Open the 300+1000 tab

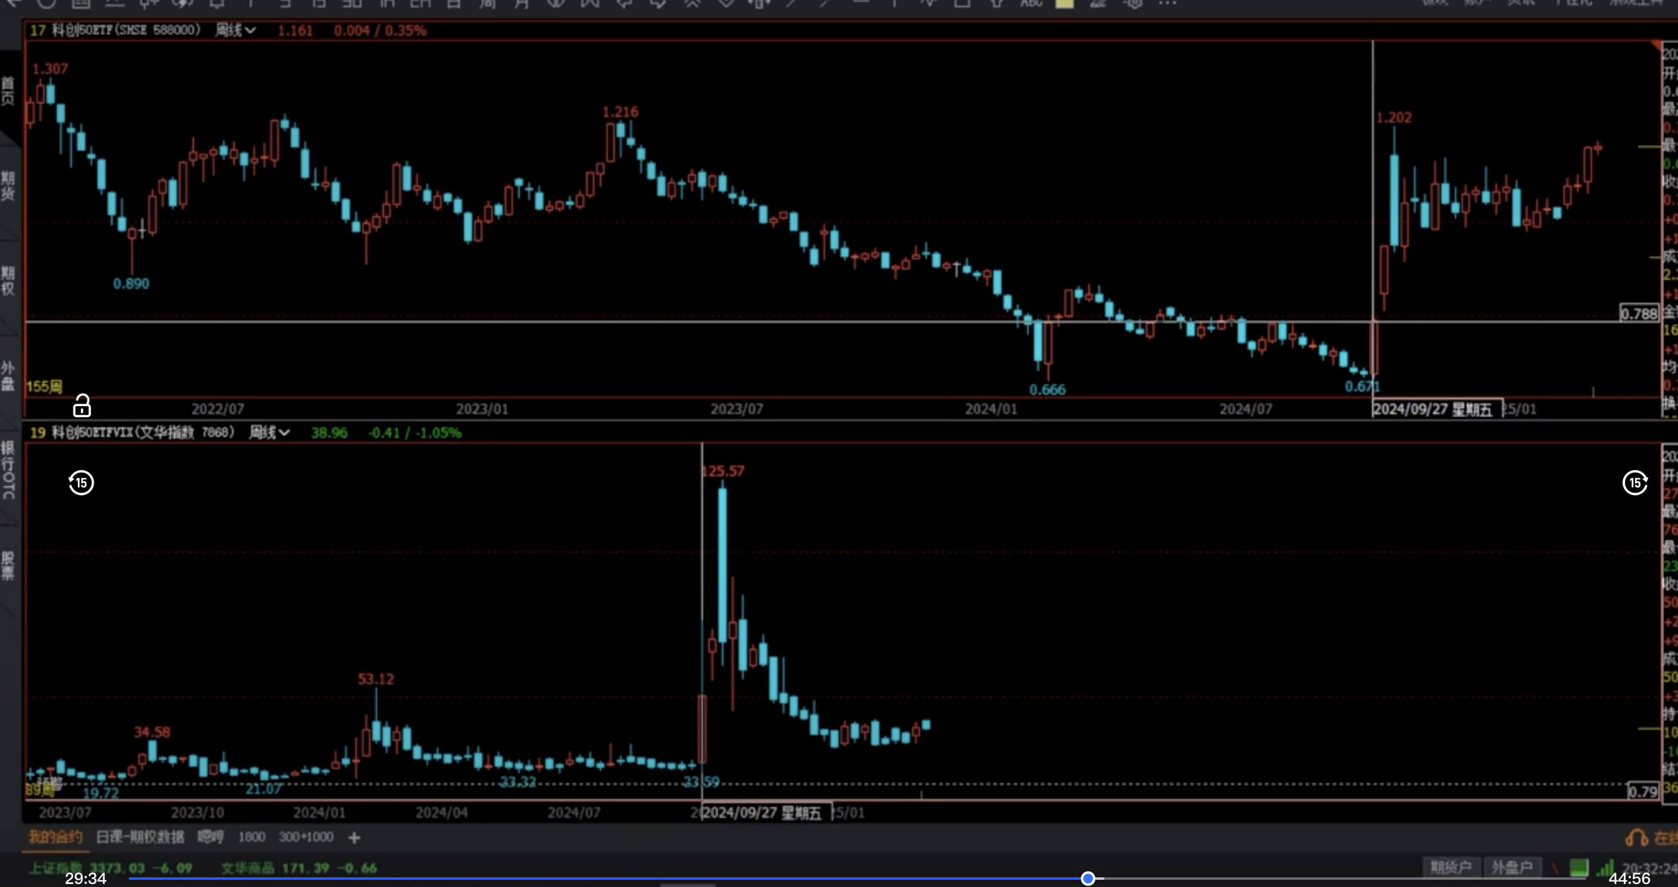tap(306, 837)
